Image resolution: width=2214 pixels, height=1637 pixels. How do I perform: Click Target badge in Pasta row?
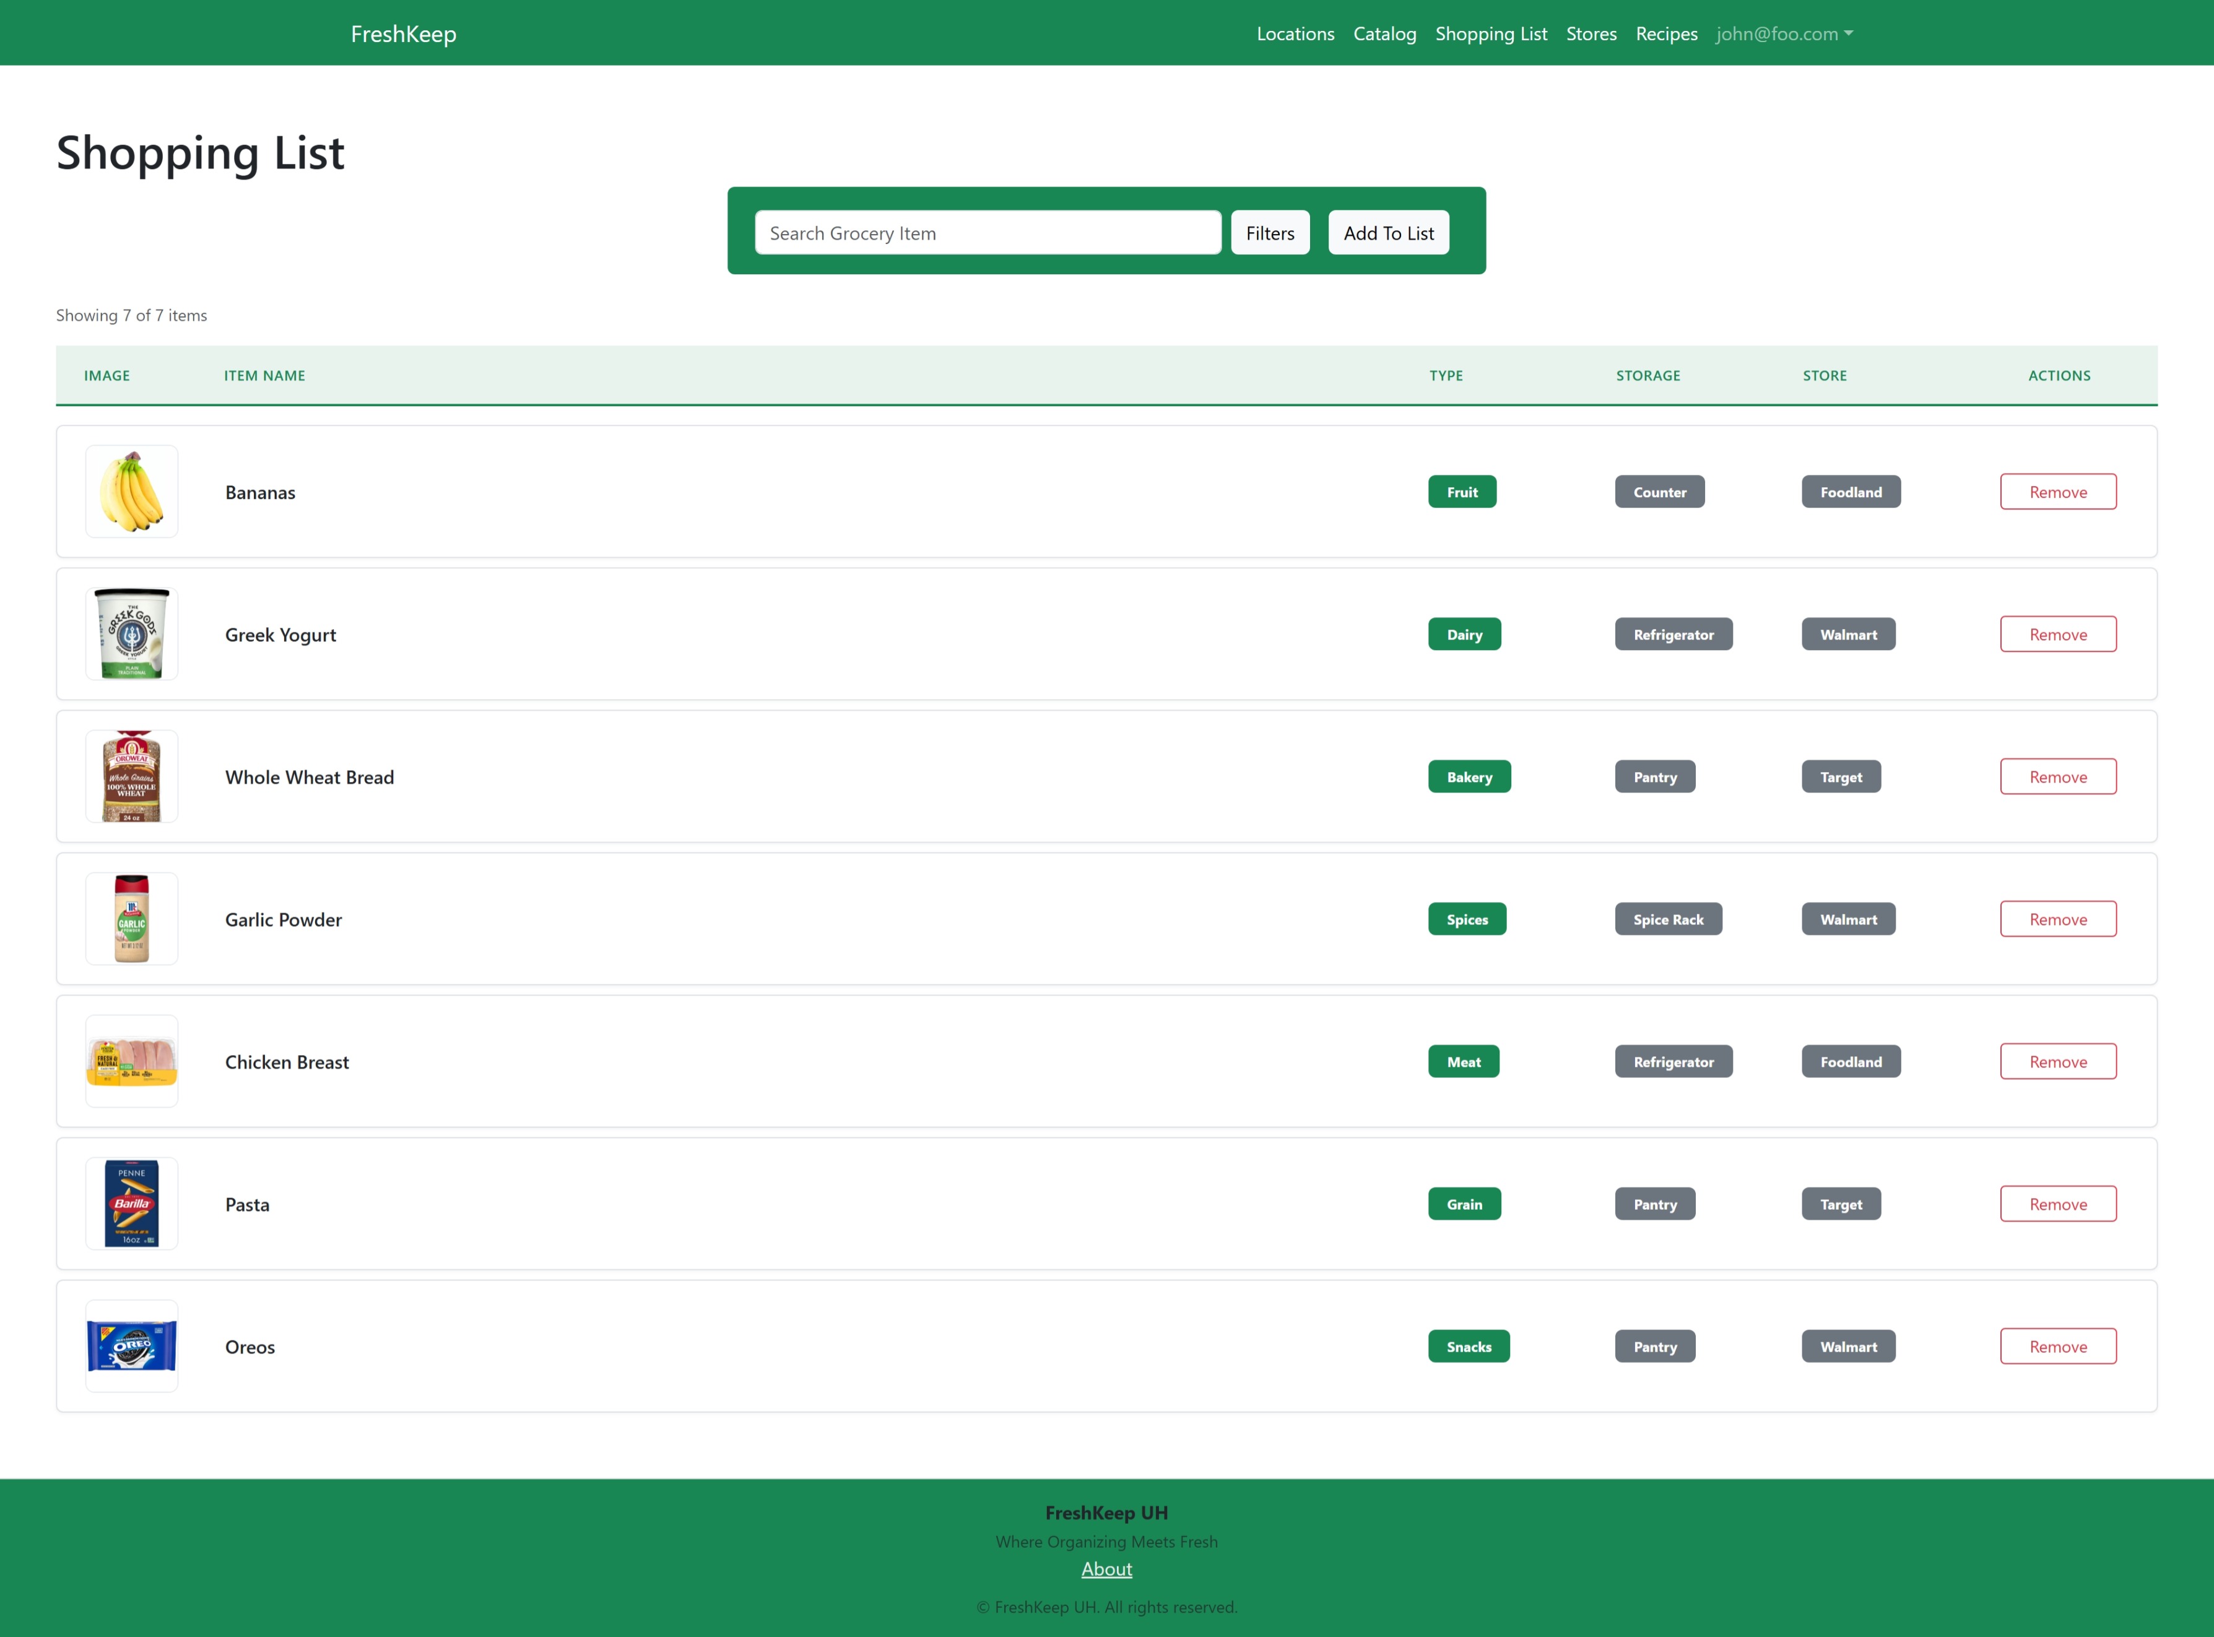(x=1841, y=1204)
